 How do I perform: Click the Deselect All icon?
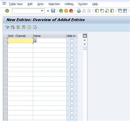click(x=29, y=27)
